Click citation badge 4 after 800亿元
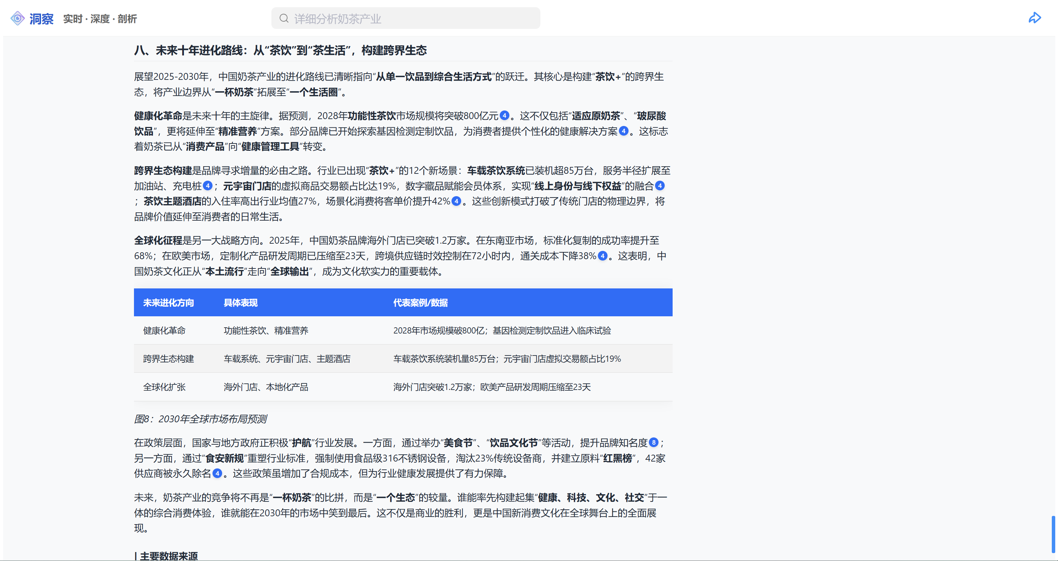 point(504,116)
